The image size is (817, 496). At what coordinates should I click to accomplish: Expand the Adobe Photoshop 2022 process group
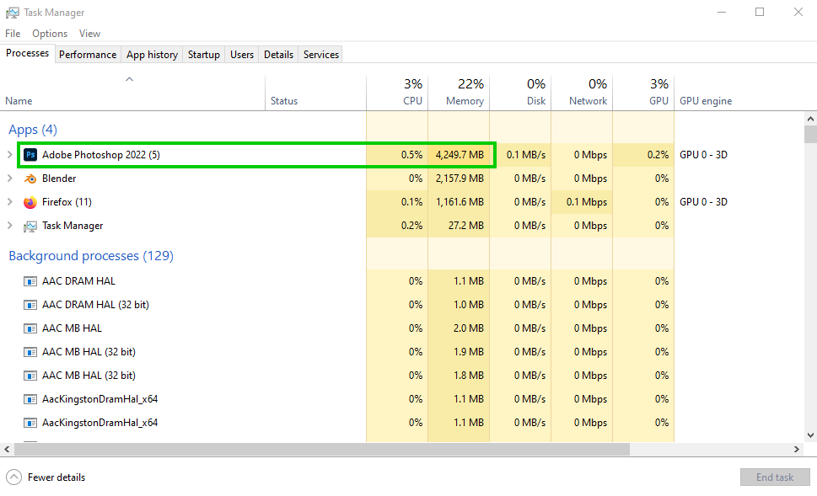(10, 155)
